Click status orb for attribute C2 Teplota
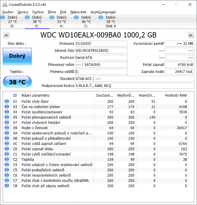The width and height of the screenshot is (197, 205). pos(7,159)
